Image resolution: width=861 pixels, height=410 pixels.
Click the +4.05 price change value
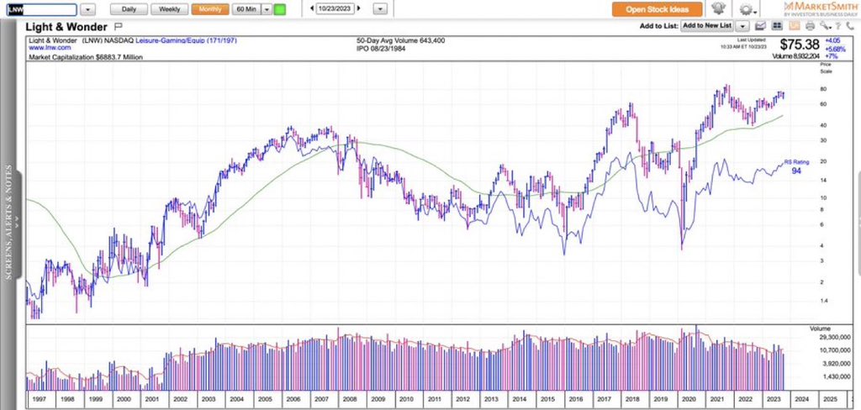tap(832, 40)
